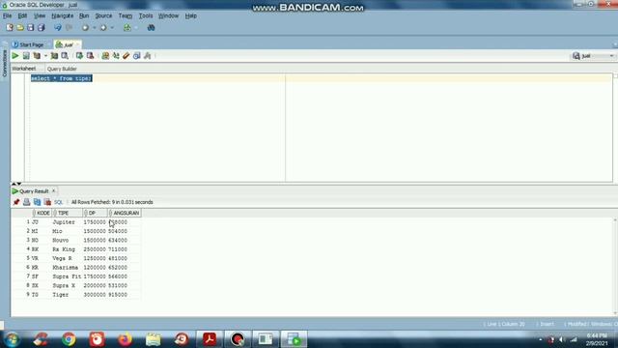Open the Help menu

191,15
